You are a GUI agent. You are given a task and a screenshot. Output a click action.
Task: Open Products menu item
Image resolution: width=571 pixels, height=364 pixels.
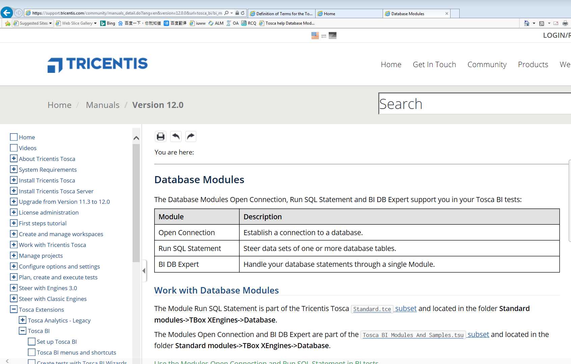coord(533,64)
